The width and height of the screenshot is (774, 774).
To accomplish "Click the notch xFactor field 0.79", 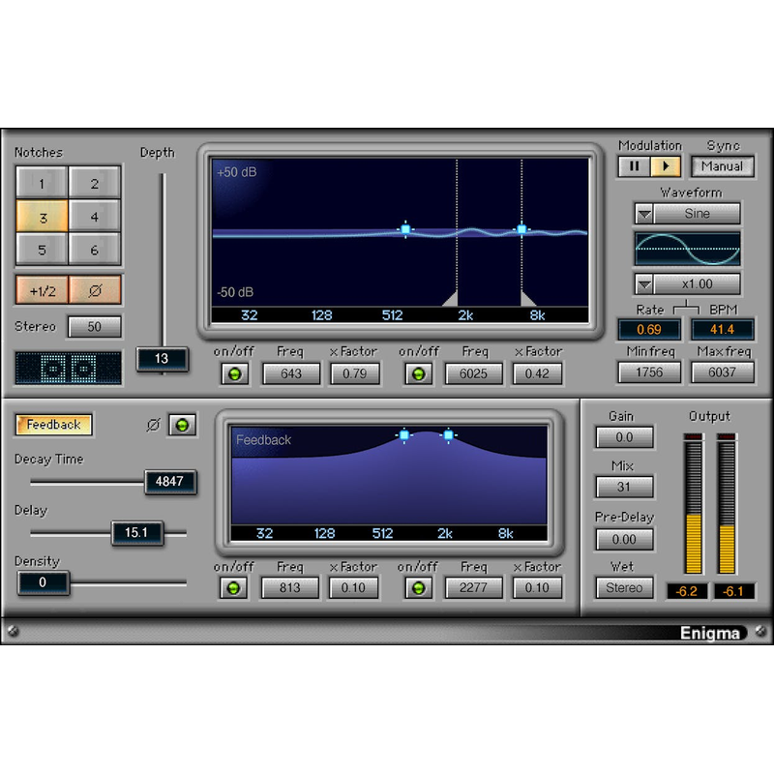I will pos(354,373).
